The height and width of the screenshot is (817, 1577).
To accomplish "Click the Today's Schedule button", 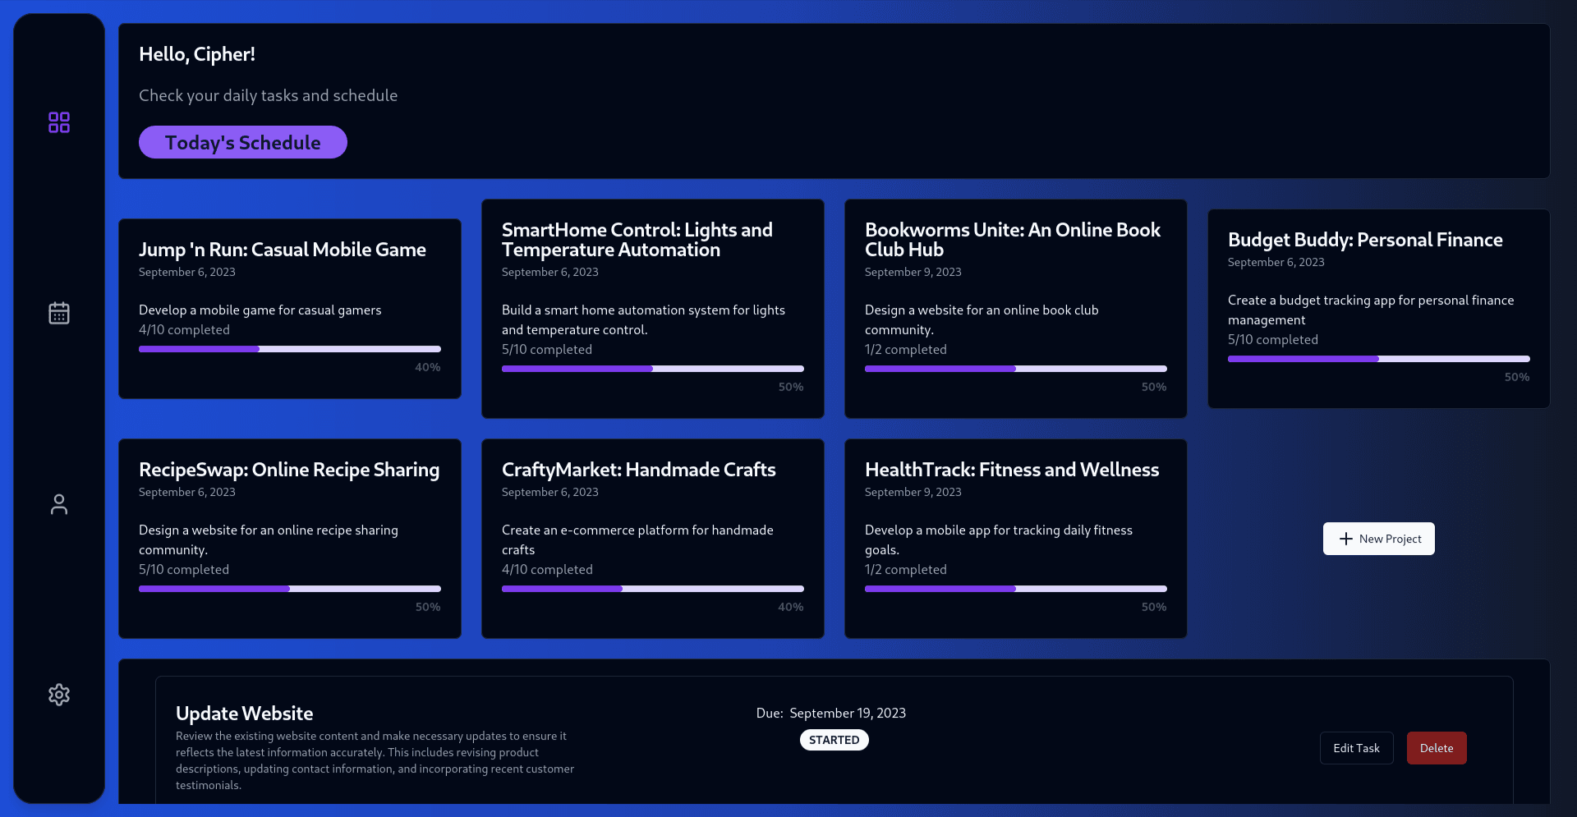I will click(243, 142).
